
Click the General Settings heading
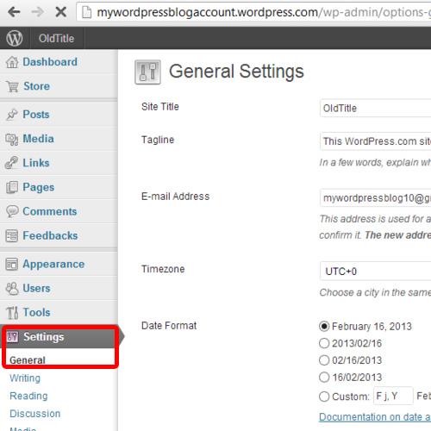pyautogui.click(x=236, y=72)
